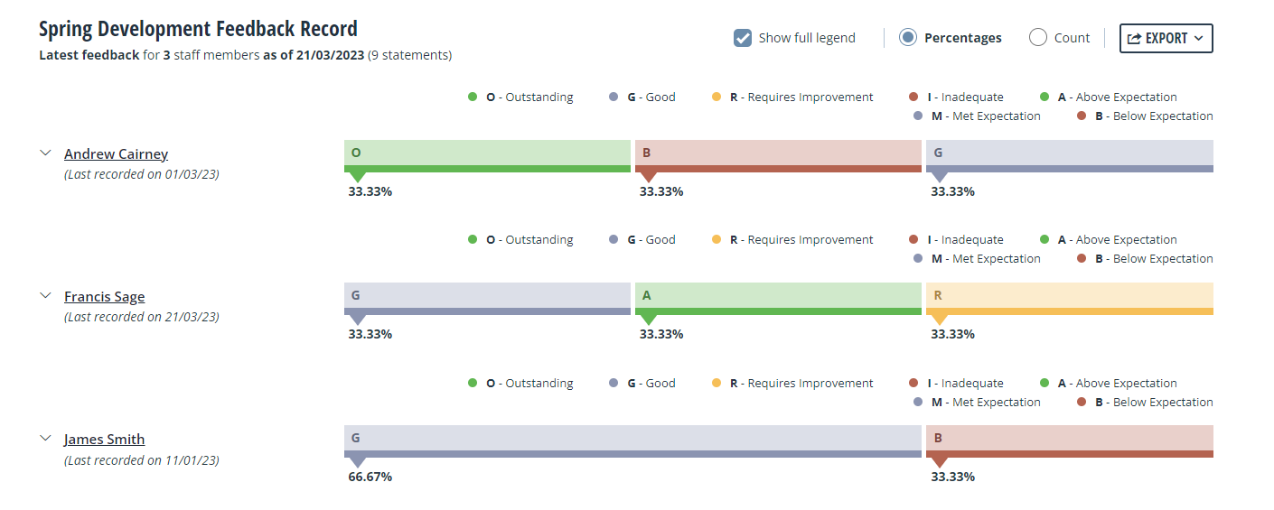Switch to the Count radio option
Image resolution: width=1274 pixels, height=510 pixels.
pos(1038,37)
